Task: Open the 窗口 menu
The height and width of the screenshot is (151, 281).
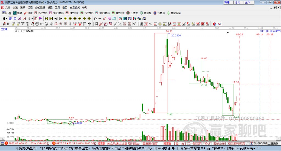Action: [65, 7]
